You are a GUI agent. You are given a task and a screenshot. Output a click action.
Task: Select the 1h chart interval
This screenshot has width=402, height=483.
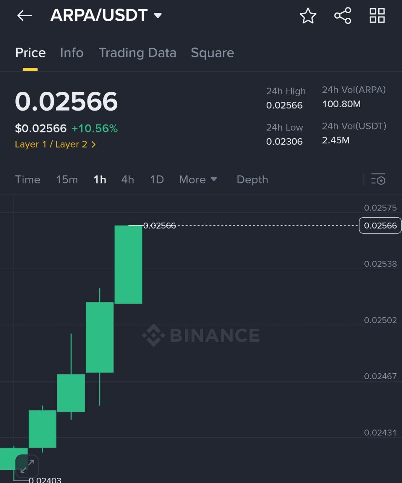coord(100,180)
